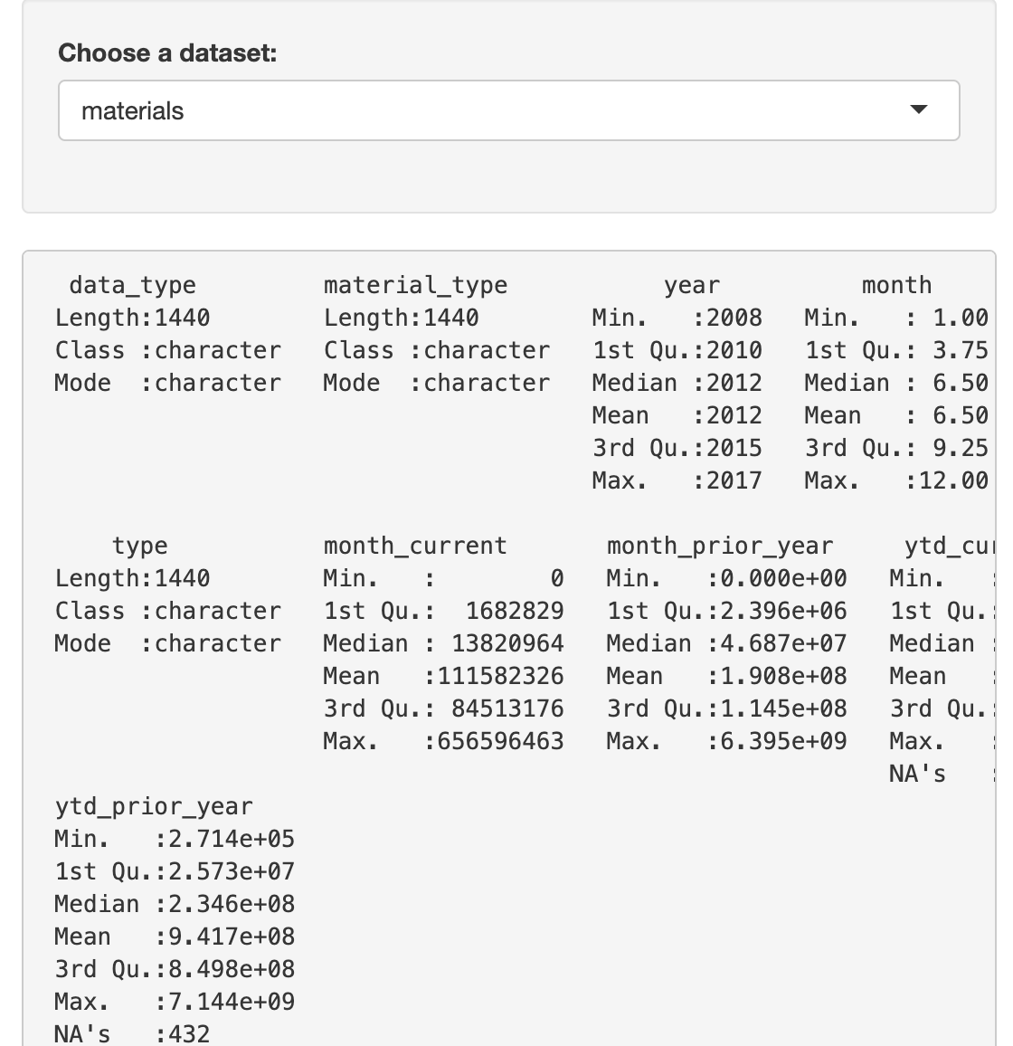
Task: Click the 'Choose a dataset:' label
Action: coord(167,52)
